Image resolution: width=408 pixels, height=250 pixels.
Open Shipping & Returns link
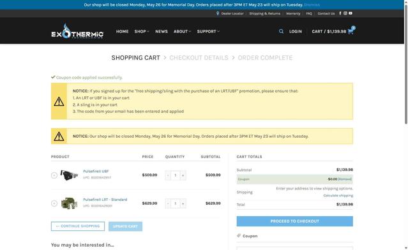(x=264, y=13)
